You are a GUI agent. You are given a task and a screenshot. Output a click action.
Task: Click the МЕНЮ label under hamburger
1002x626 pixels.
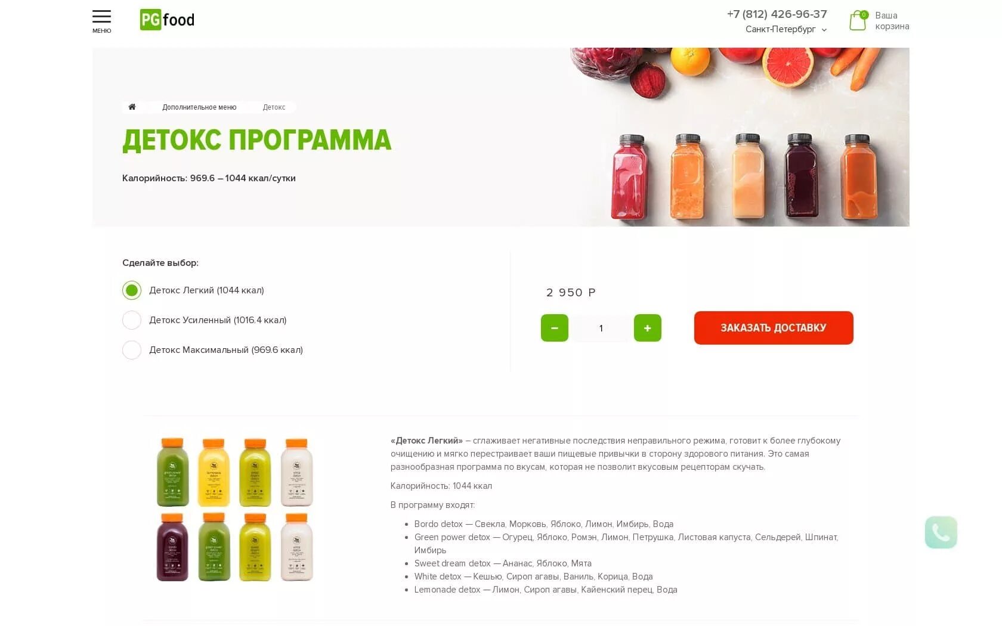tap(101, 30)
